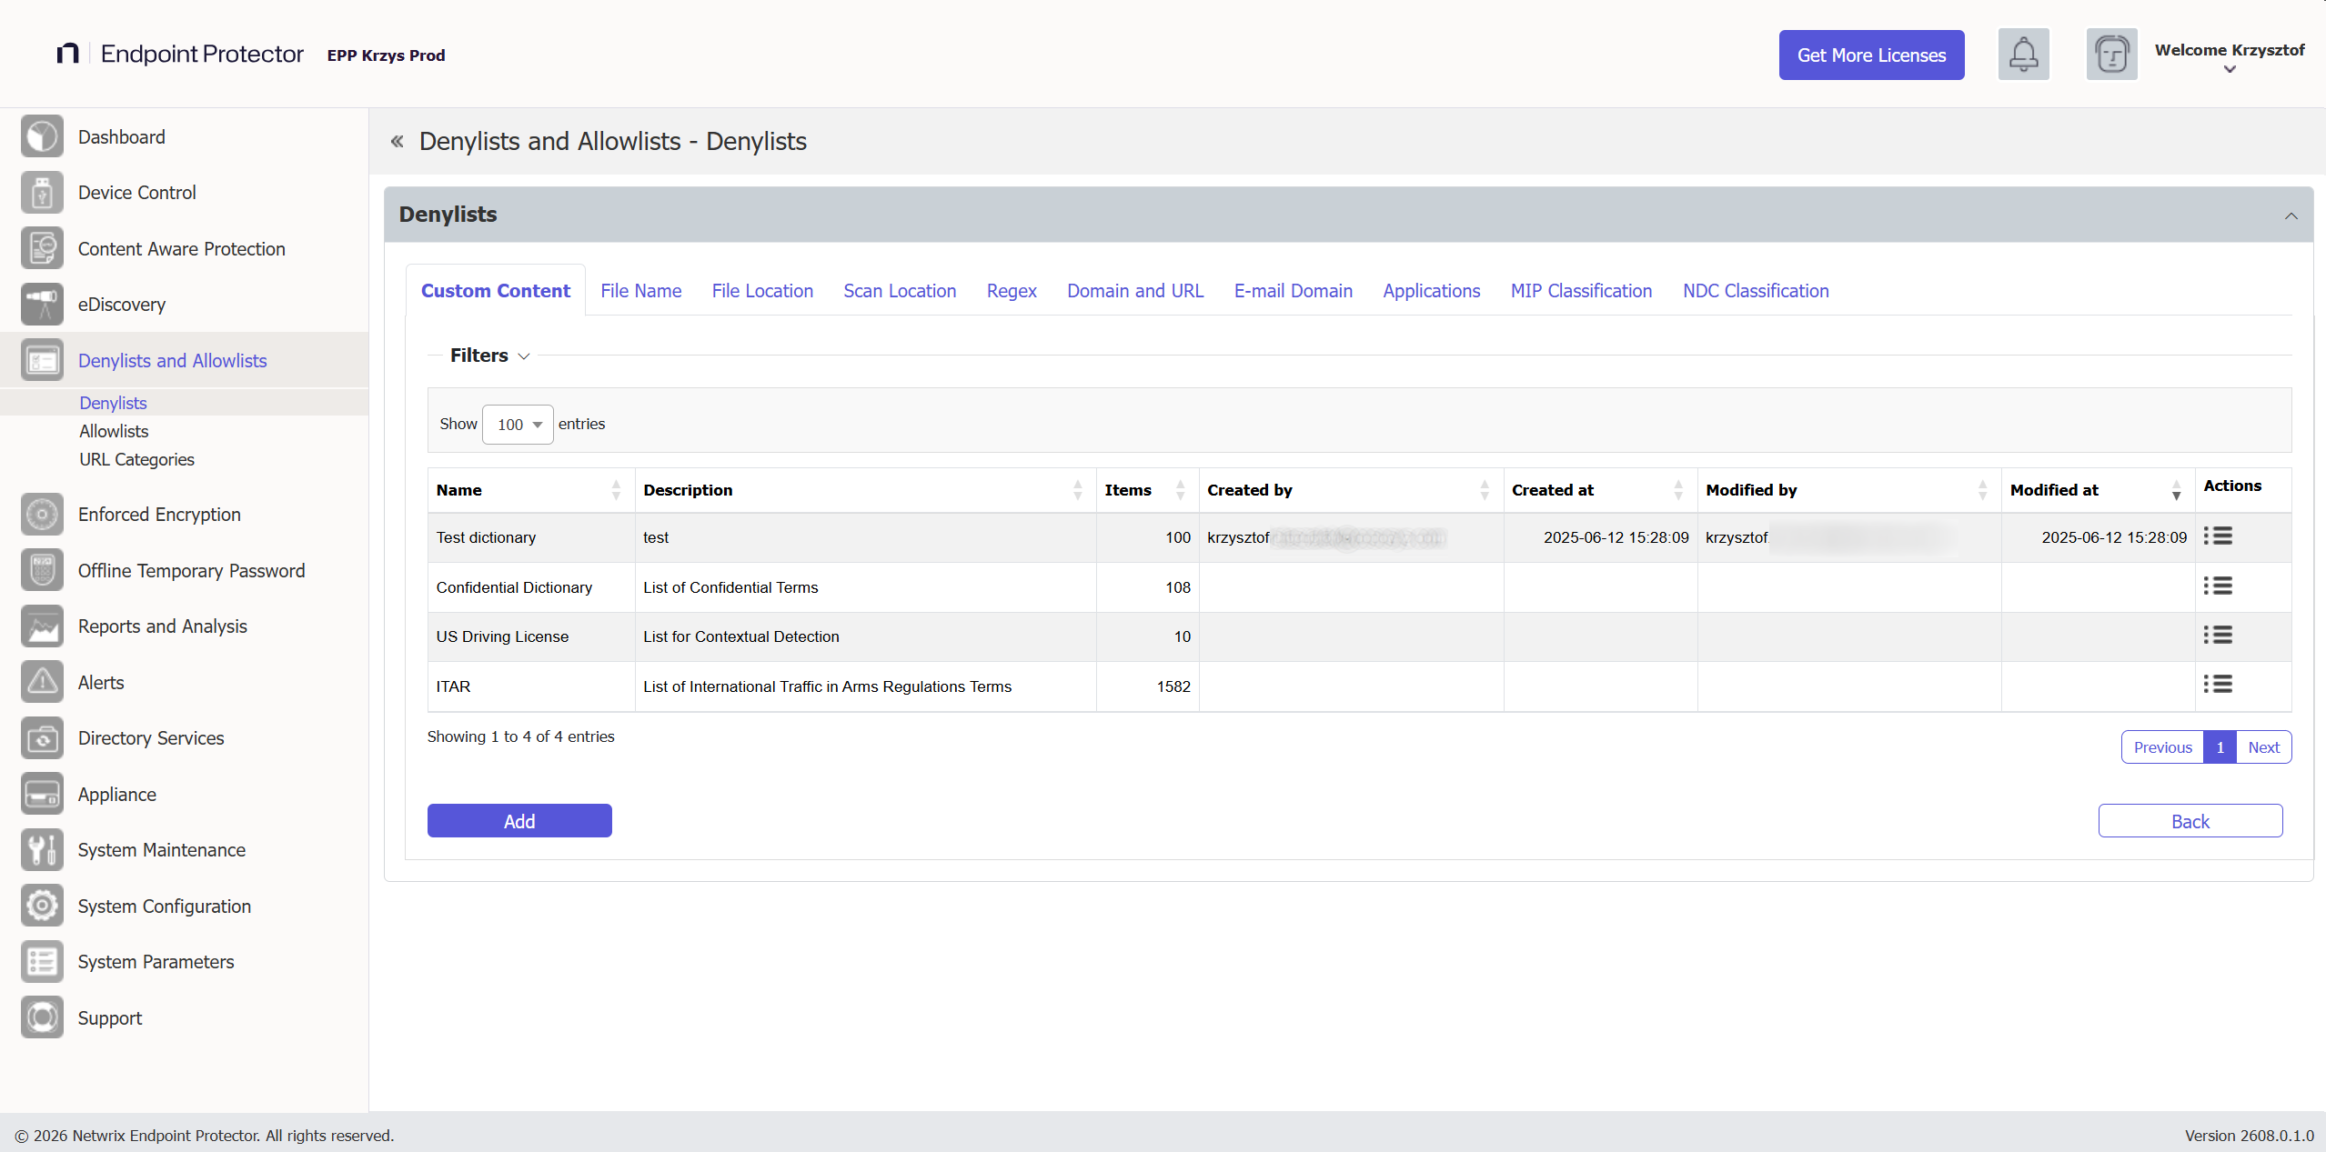Click the notifications bell icon
Viewport: 2326px width, 1152px height.
point(2023,55)
